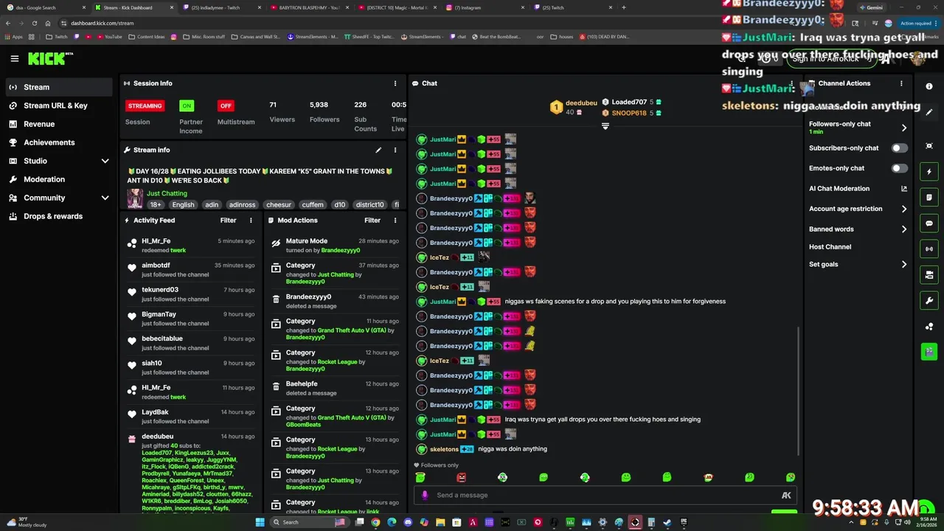Open Followers-only chat settings chevron

pyautogui.click(x=904, y=128)
